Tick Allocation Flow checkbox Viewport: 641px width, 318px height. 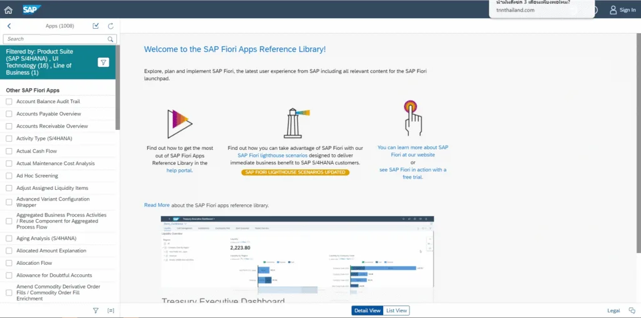(9, 263)
